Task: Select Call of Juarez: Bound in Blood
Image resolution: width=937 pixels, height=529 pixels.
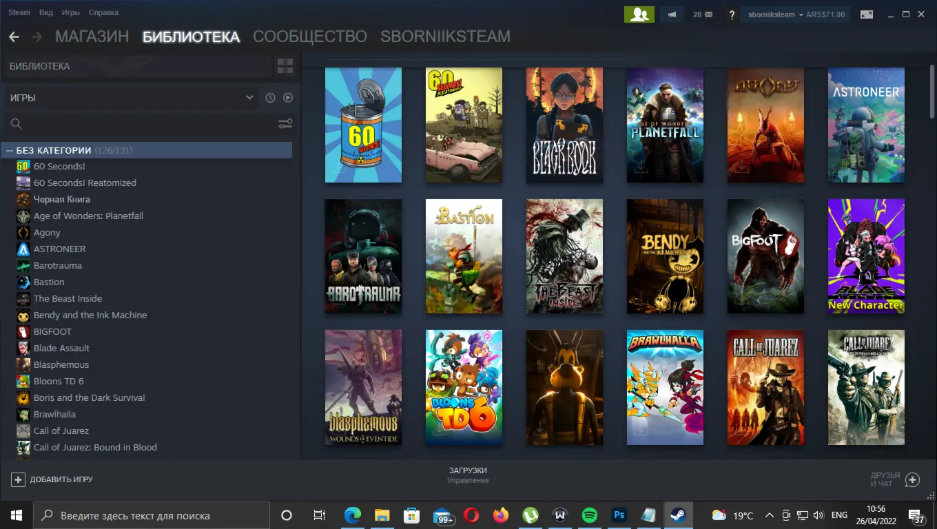Action: pos(95,447)
